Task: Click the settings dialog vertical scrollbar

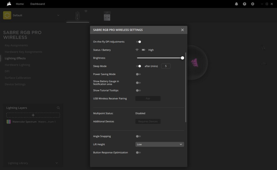Action: tap(186, 87)
